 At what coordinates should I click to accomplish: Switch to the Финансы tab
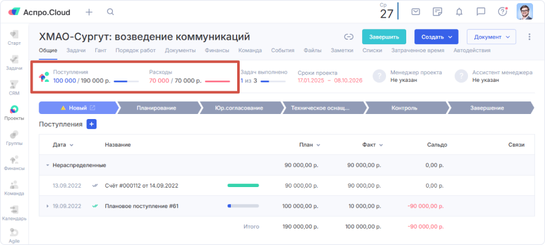pos(217,50)
